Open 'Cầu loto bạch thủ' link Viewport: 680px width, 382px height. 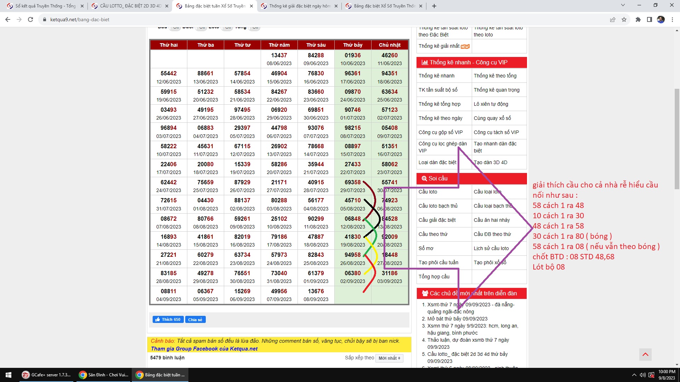(x=438, y=206)
